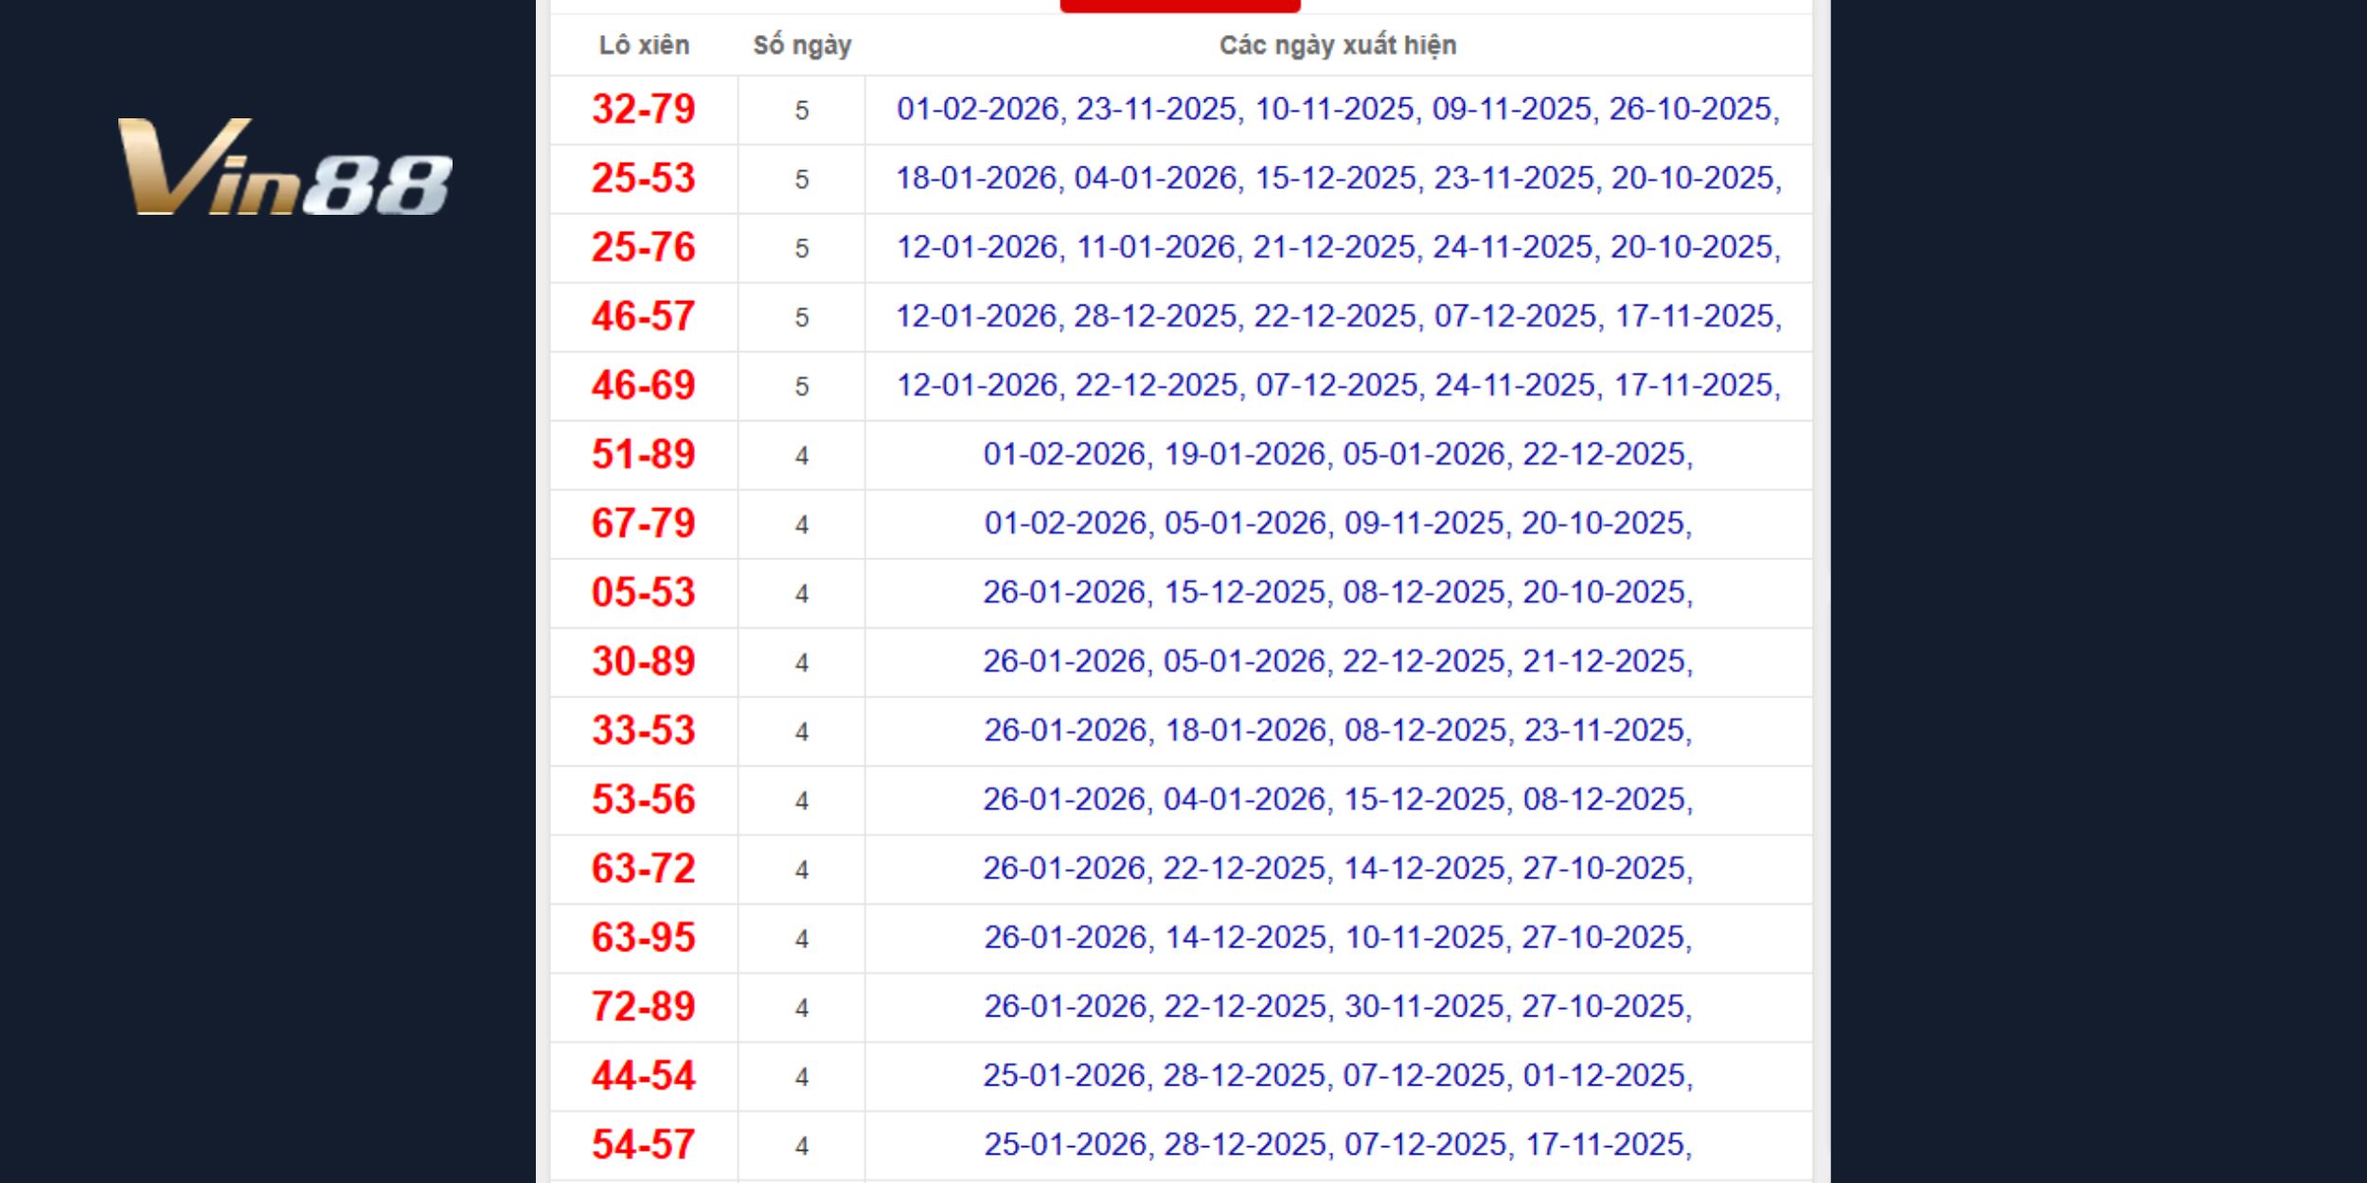Click the 'Các ngày xuất hiện' header

click(x=1337, y=45)
